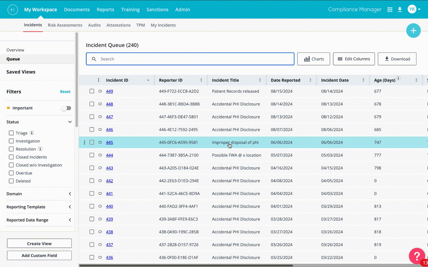Open the Reports top menu
Viewport: 428px width, 267px height.
point(105,10)
